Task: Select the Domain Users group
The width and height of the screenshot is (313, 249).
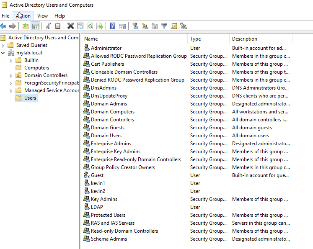Action: click(x=106, y=135)
